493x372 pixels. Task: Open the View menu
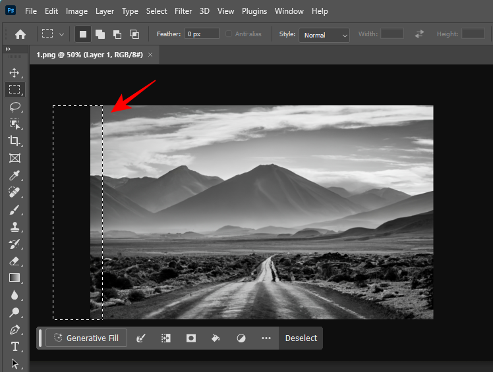point(226,11)
